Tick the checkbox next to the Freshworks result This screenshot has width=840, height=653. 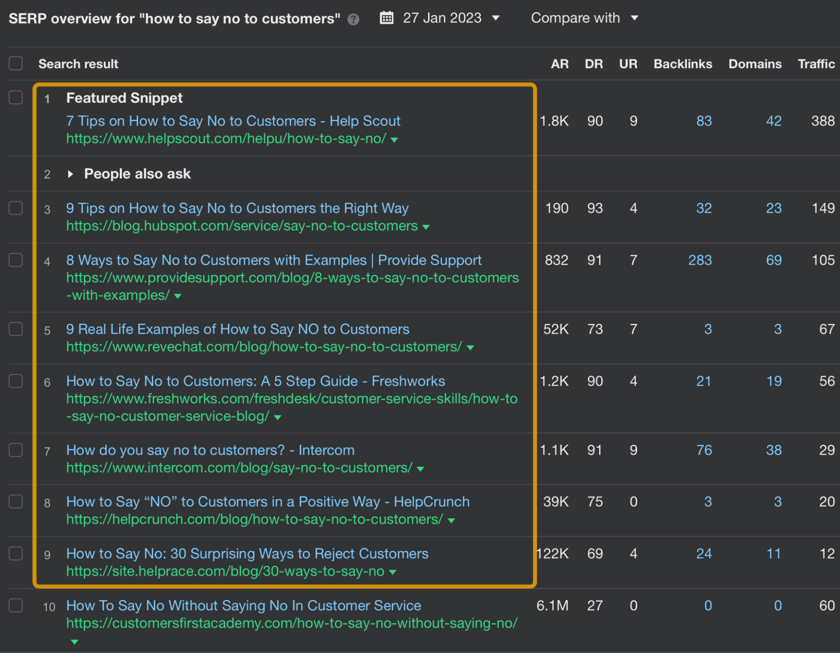click(x=16, y=381)
